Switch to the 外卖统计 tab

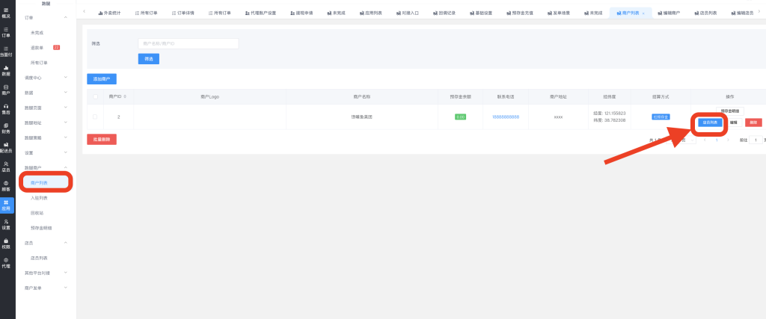112,13
